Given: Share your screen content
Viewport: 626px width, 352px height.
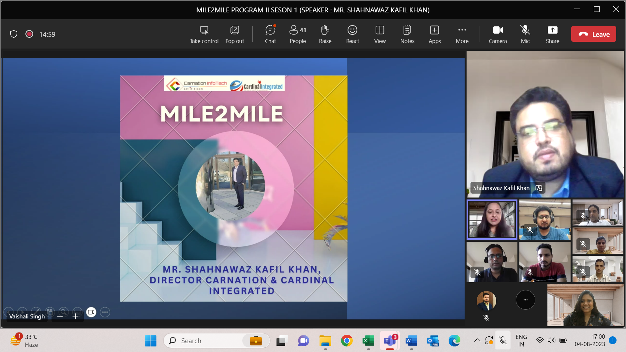Looking at the screenshot, I should 552,34.
